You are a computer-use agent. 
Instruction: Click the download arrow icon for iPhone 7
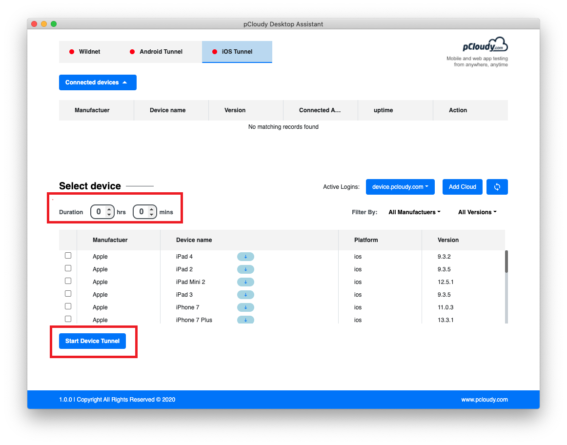pos(245,307)
